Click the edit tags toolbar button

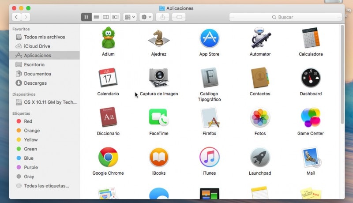coord(179,17)
